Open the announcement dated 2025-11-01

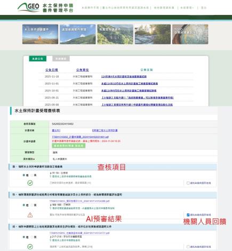pos(130,83)
